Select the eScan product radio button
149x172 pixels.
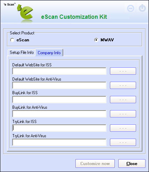coord(12,40)
